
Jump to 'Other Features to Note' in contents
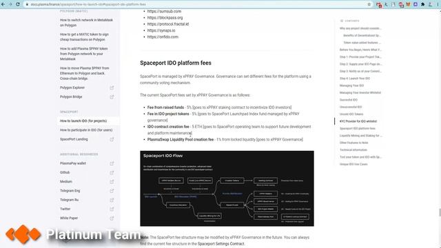pyautogui.click(x=353, y=143)
